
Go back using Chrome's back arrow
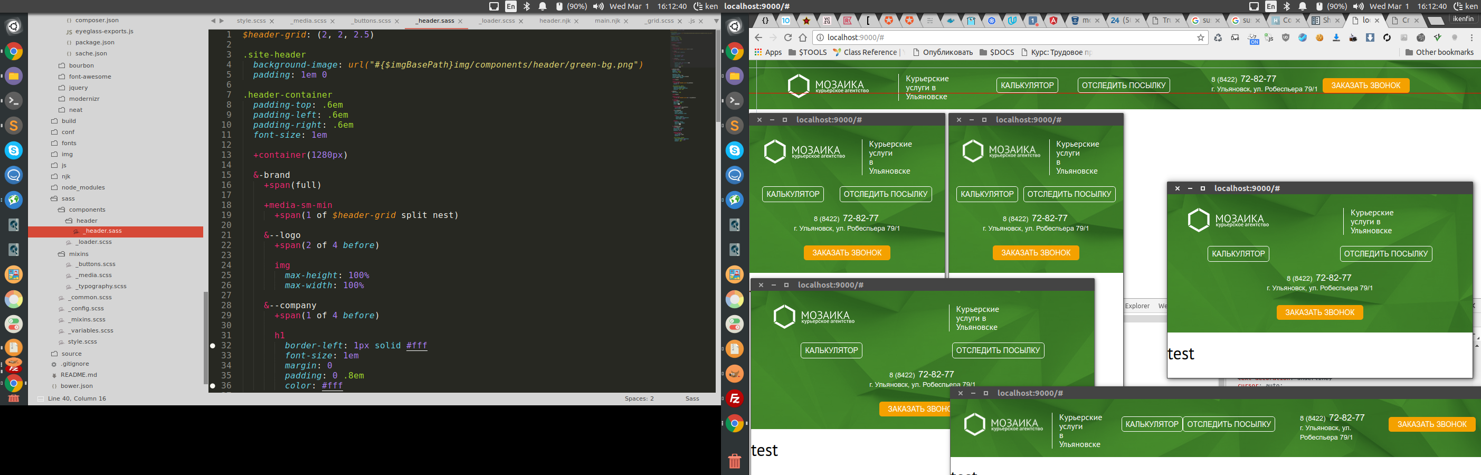coord(758,38)
